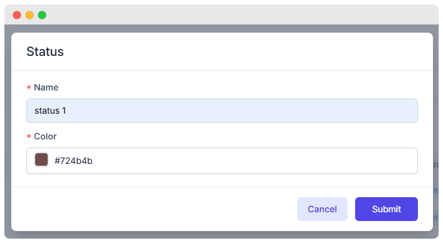Click the Submit button

(x=386, y=209)
